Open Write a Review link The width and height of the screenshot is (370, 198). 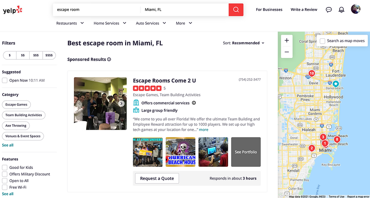tap(304, 10)
